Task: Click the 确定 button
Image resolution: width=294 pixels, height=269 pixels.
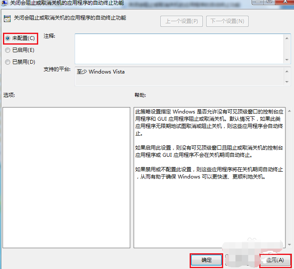Action: pos(206,260)
